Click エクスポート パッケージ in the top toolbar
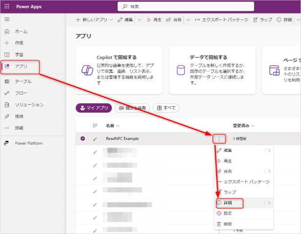 pos(221,20)
